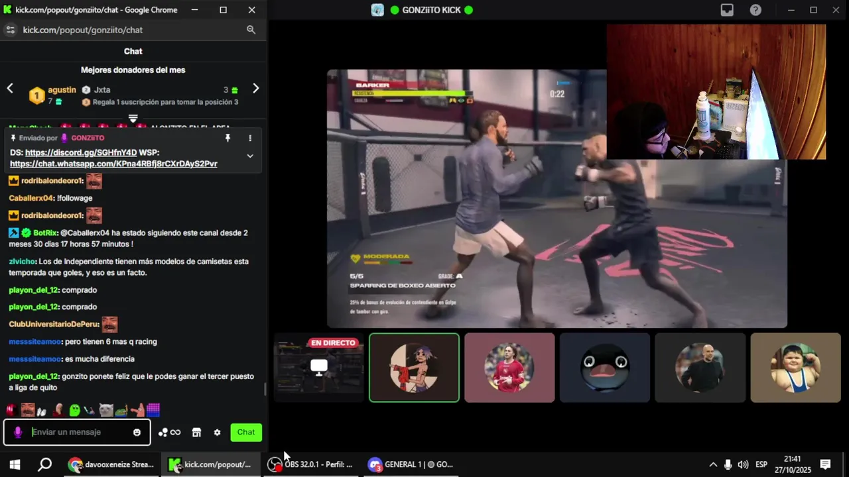The height and width of the screenshot is (477, 849).
Task: Click zlvicho username in chat
Action: [x=22, y=261]
